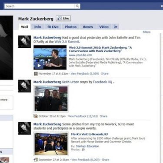Image resolution: width=163 pixels, height=163 pixels.
Task: Open the Filters option on wall
Action: [146, 32]
